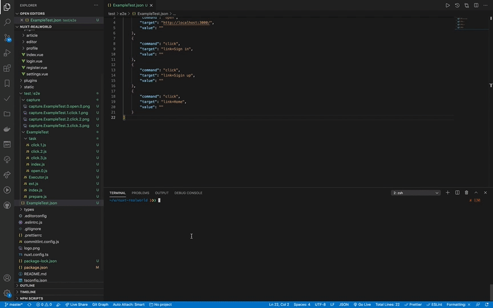Switch to the Debug Console tab
The width and height of the screenshot is (493, 308).
188,193
